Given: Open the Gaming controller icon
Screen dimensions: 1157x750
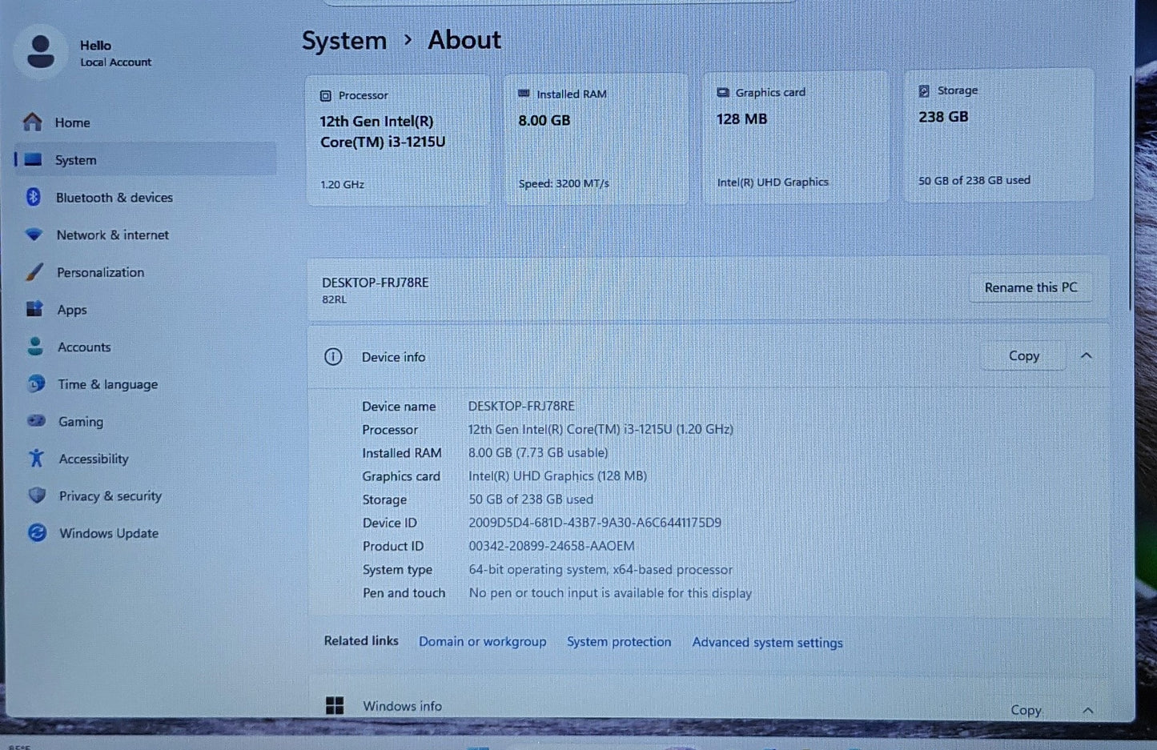Looking at the screenshot, I should click(x=37, y=421).
